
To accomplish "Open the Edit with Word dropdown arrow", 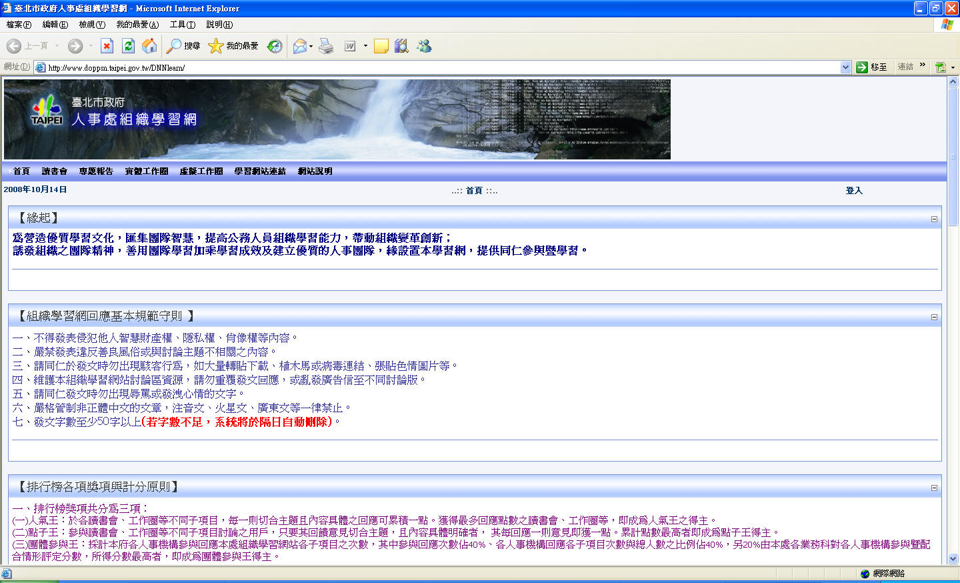I will (x=365, y=46).
